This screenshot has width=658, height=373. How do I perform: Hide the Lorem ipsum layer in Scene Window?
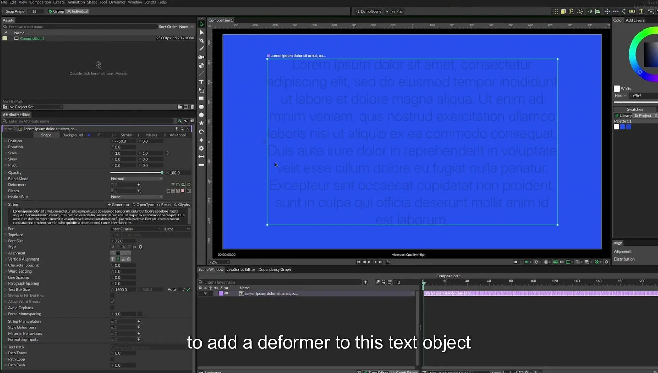coord(205,294)
